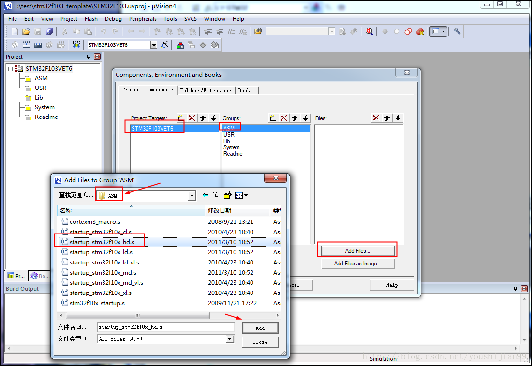
Task: Start the debug session icon
Action: click(x=369, y=31)
